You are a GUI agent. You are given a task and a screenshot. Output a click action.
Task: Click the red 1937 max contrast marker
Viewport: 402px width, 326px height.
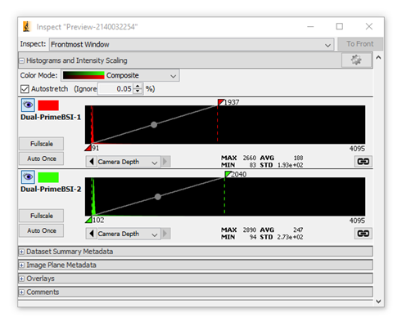pos(221,102)
